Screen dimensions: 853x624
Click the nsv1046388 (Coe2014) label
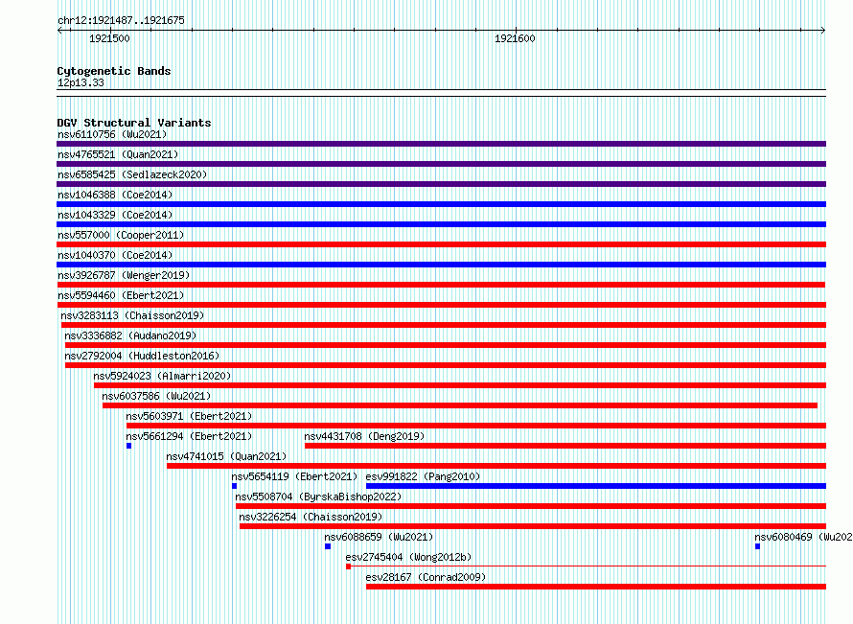pyautogui.click(x=115, y=195)
